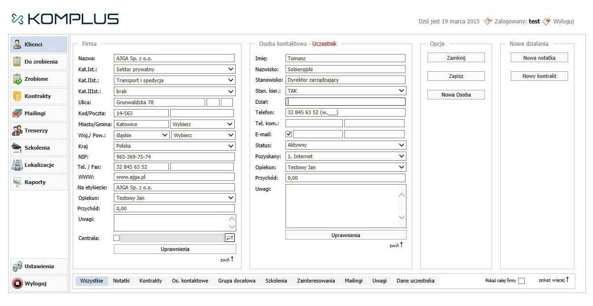Switch to bottom Uwagi tab

(380, 281)
